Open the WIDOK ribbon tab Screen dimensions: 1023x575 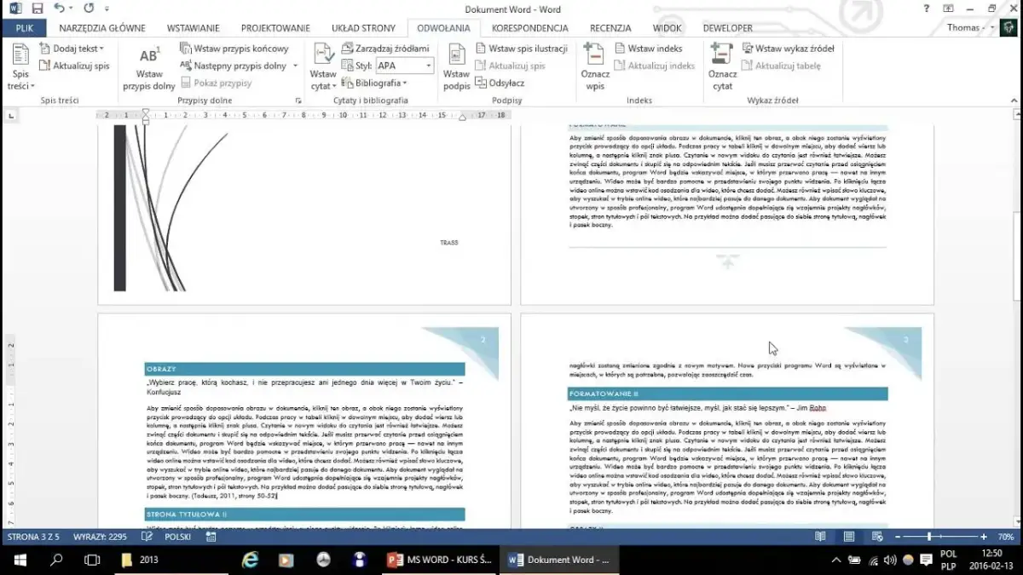(x=667, y=27)
